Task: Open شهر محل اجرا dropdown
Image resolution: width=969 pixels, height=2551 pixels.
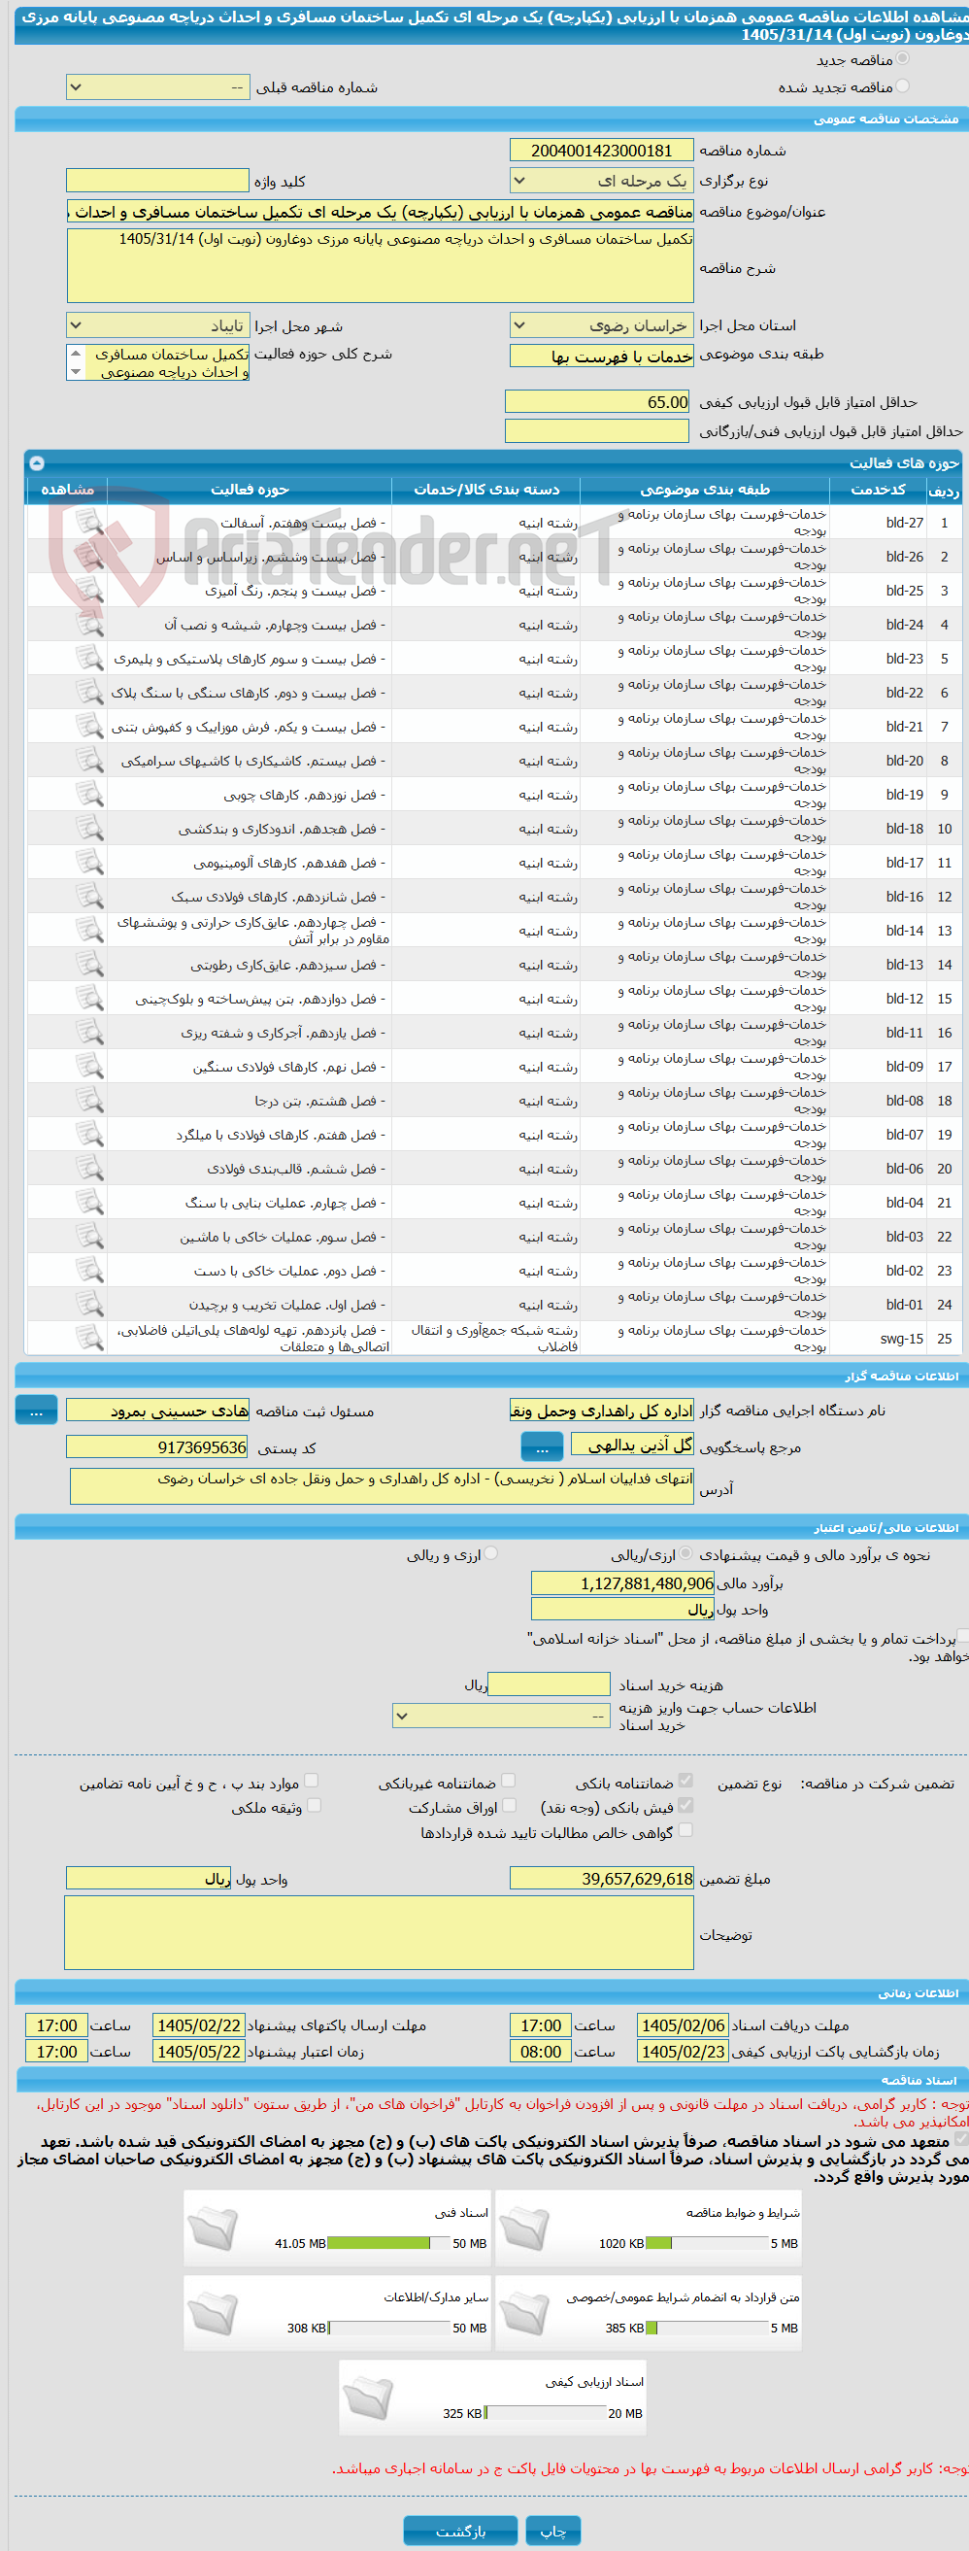Action: point(157,325)
